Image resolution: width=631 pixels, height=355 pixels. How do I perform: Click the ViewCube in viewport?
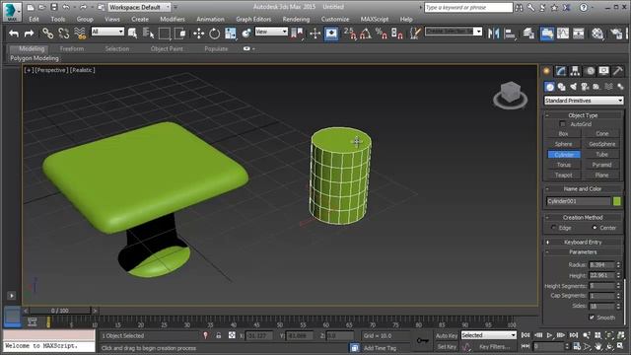click(511, 95)
